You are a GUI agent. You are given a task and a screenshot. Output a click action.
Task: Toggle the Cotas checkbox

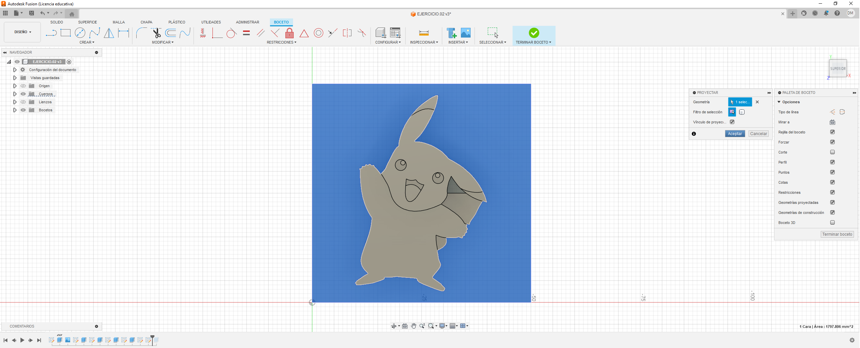[832, 182]
